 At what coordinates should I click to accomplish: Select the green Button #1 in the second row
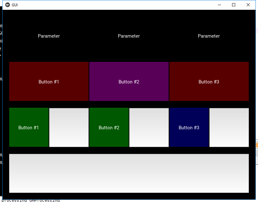28,127
